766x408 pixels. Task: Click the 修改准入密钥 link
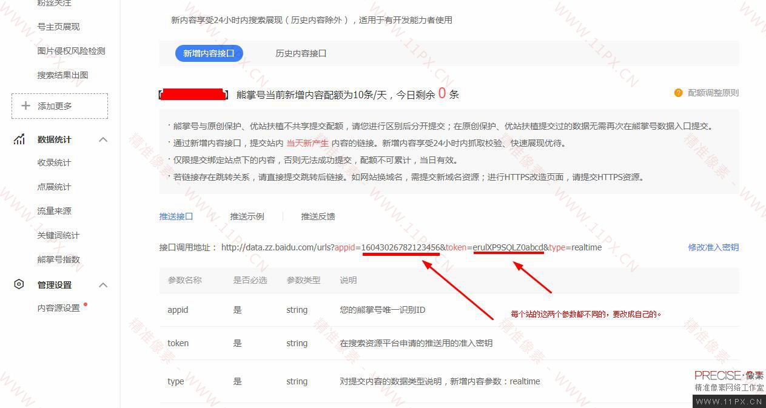pyautogui.click(x=714, y=247)
